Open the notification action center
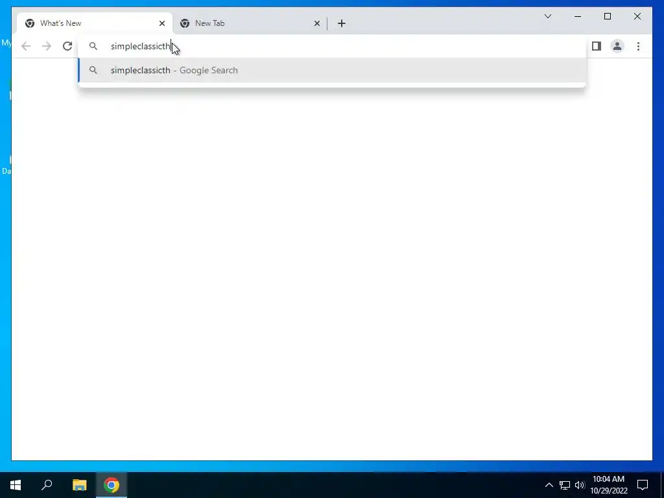This screenshot has height=498, width=664. 643,485
